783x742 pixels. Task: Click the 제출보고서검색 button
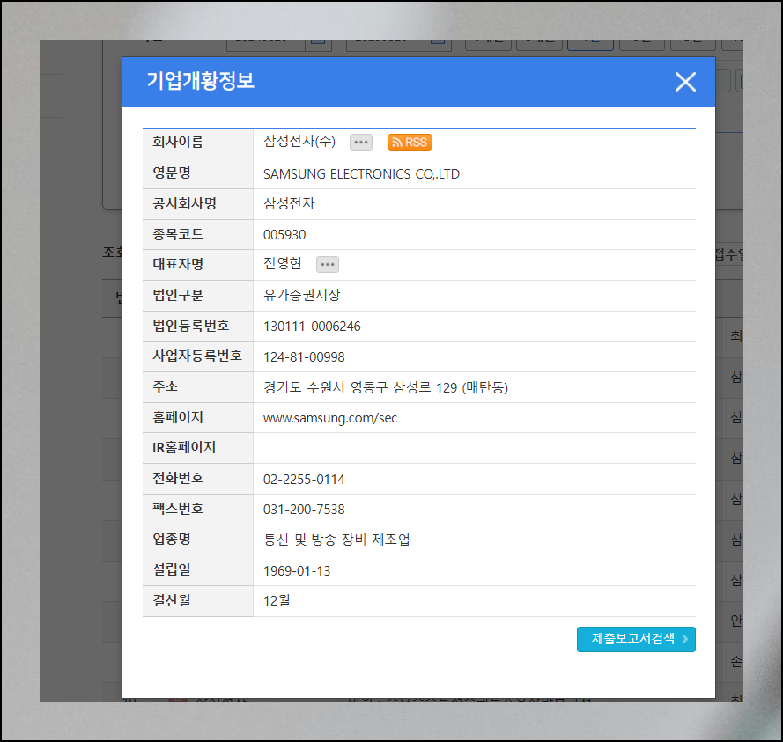[x=636, y=639]
